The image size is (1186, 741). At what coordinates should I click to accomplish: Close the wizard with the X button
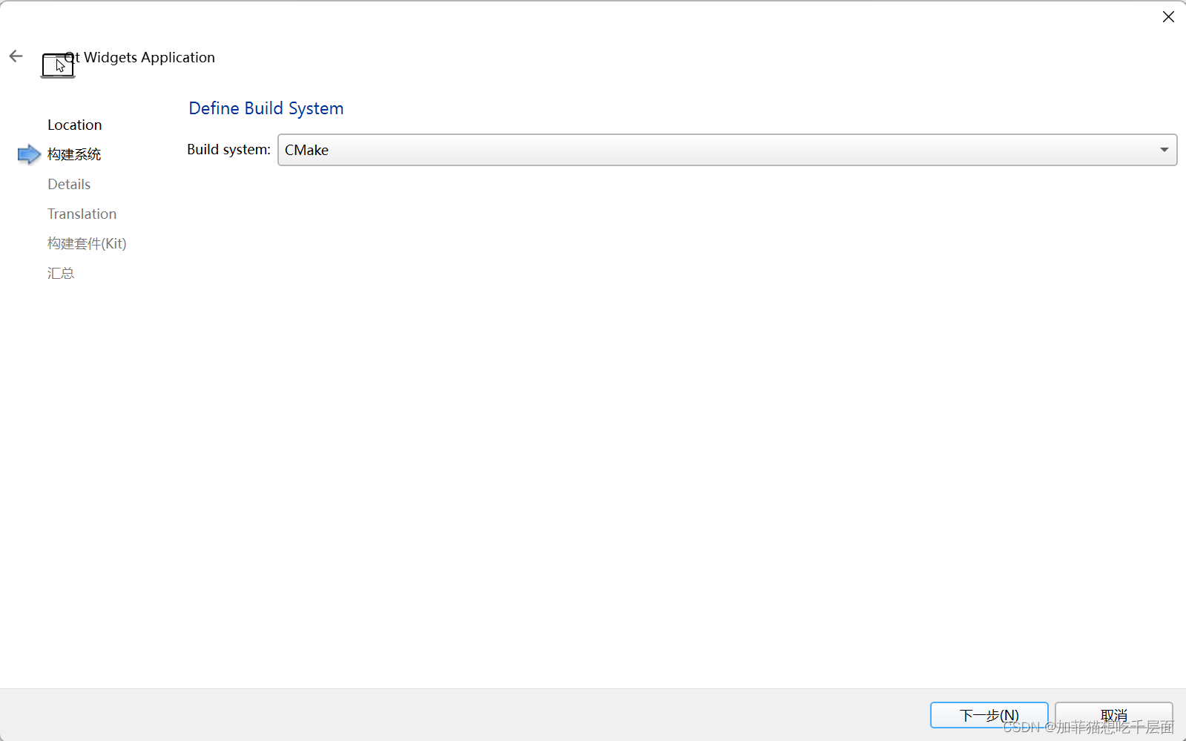[1168, 17]
